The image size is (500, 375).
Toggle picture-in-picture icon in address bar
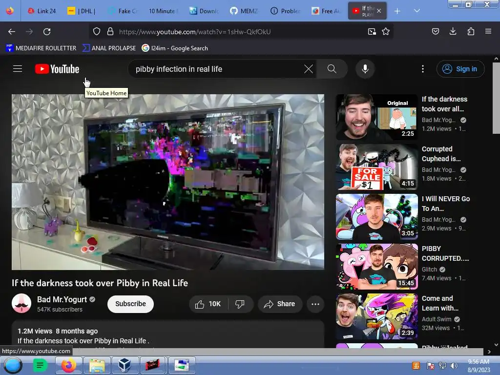pyautogui.click(x=372, y=32)
